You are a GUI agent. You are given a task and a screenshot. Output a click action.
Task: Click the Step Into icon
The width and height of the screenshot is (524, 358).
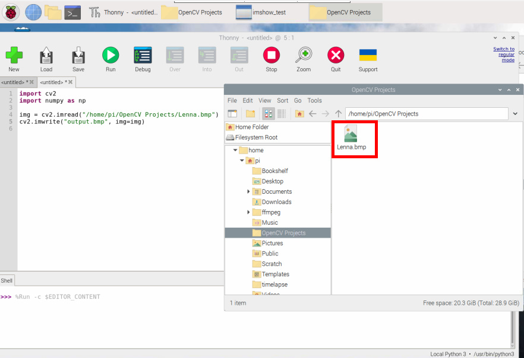coord(207,55)
